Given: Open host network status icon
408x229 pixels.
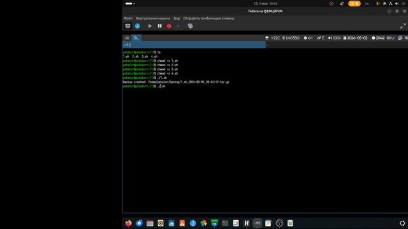Looking at the screenshot, I should (391, 4).
